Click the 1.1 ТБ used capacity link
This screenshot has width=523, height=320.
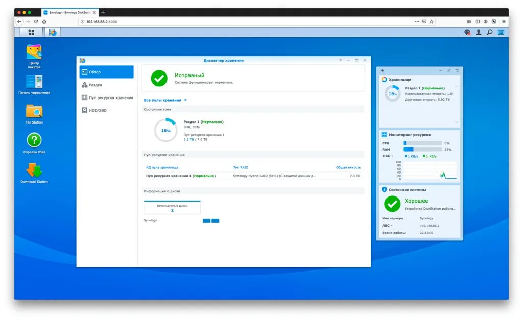tap(188, 139)
